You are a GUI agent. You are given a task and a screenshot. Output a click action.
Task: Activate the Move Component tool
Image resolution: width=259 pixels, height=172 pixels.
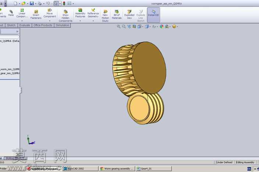pos(50,13)
